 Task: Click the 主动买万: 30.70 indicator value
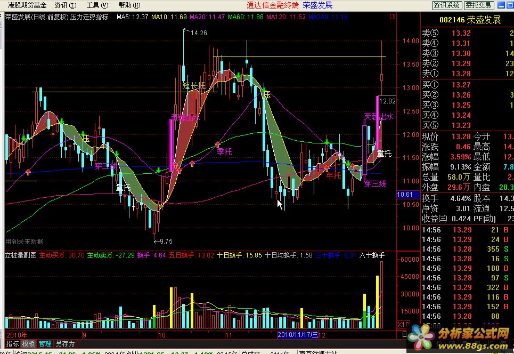62,255
